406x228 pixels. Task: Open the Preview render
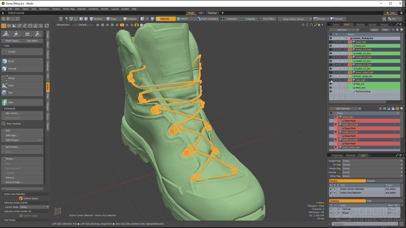[337, 19]
